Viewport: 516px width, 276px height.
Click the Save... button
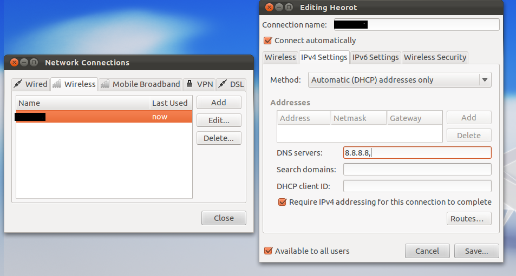pyautogui.click(x=476, y=251)
